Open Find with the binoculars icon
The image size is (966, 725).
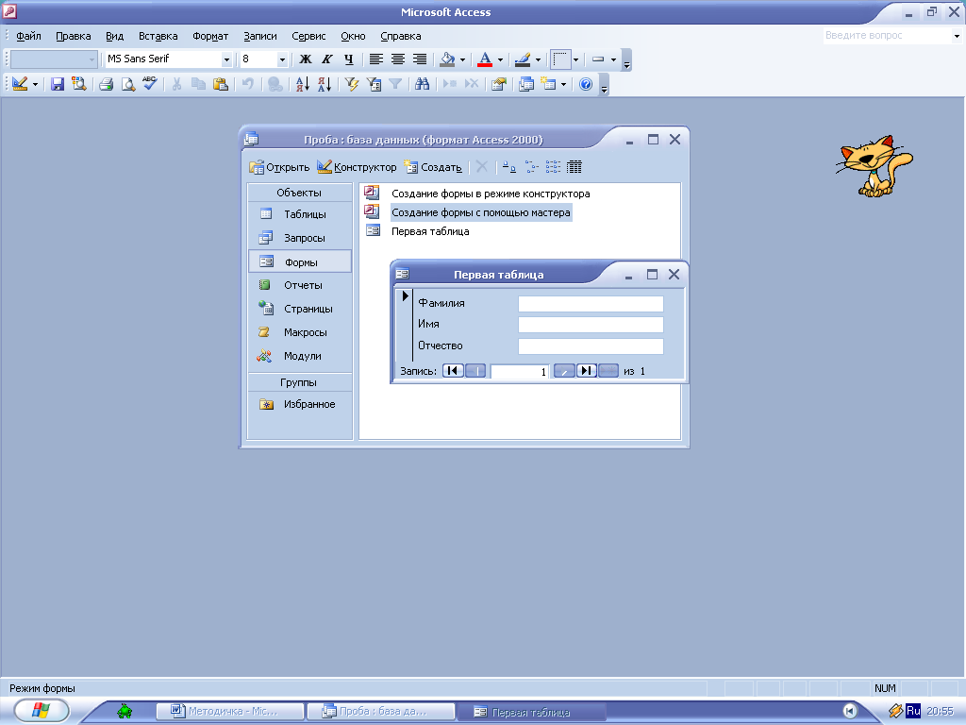coord(422,84)
